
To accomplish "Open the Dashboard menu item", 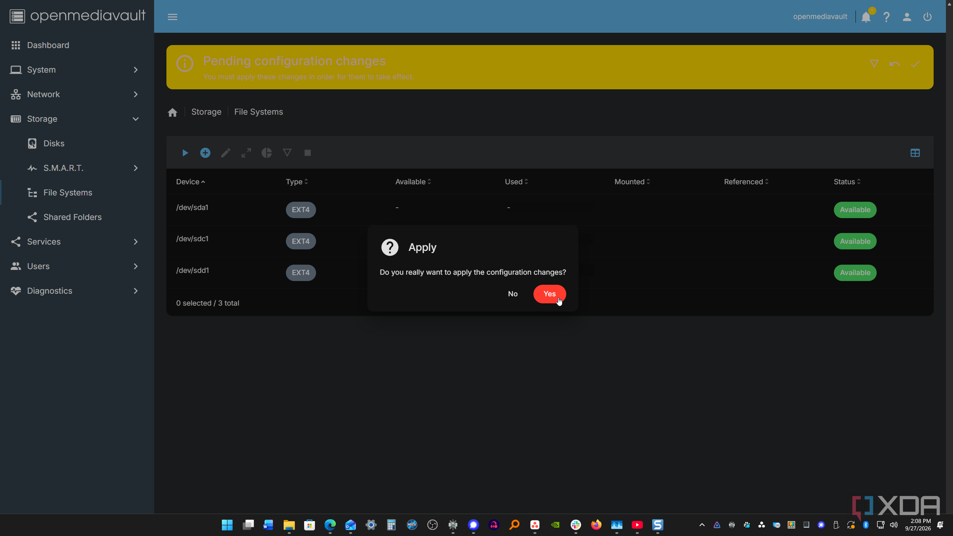I will (77, 45).
